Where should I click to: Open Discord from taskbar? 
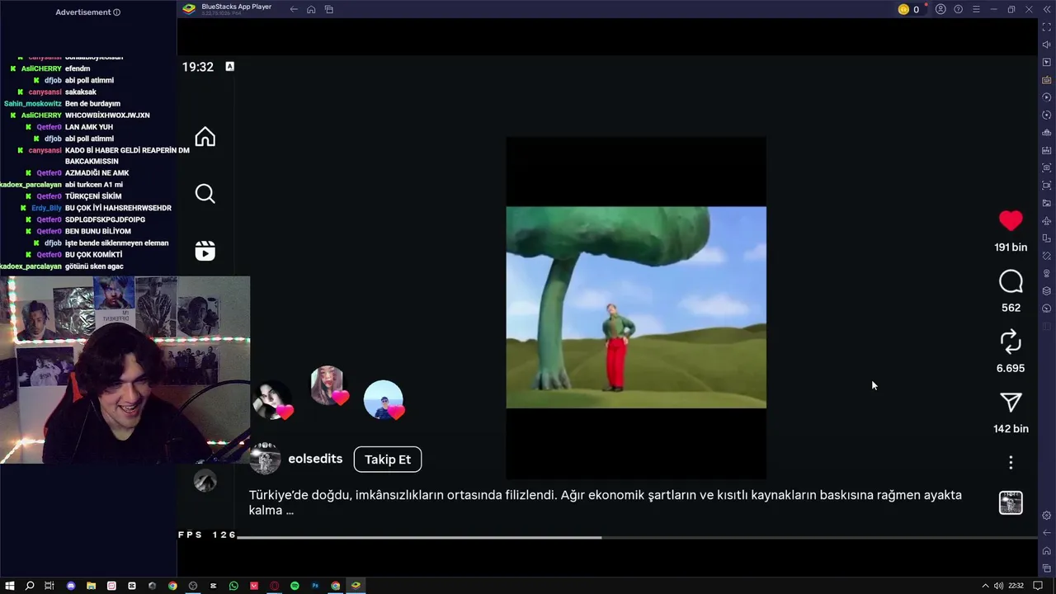[x=70, y=586]
